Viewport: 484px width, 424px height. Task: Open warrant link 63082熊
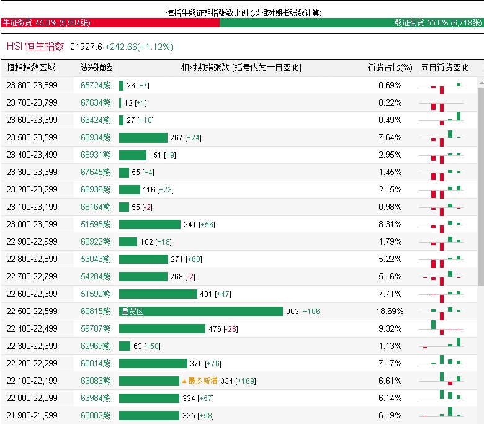(96, 415)
